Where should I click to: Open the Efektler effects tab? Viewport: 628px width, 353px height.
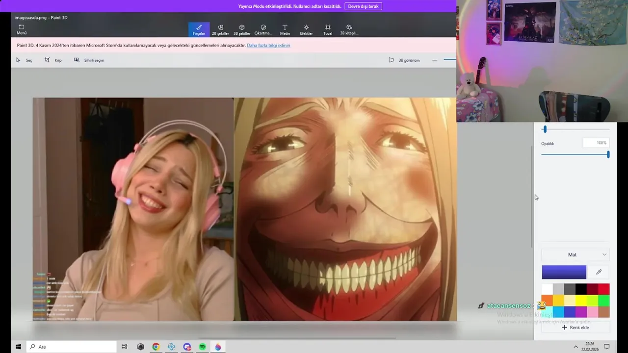pyautogui.click(x=306, y=29)
